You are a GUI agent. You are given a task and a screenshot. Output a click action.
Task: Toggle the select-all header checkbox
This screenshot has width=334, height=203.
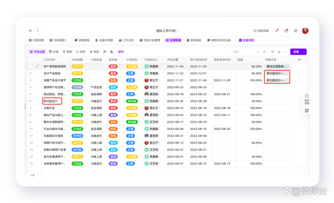[x=31, y=60]
